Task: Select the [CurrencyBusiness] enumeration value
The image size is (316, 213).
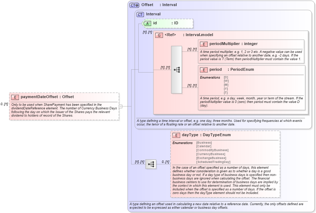Action: [x=211, y=154]
